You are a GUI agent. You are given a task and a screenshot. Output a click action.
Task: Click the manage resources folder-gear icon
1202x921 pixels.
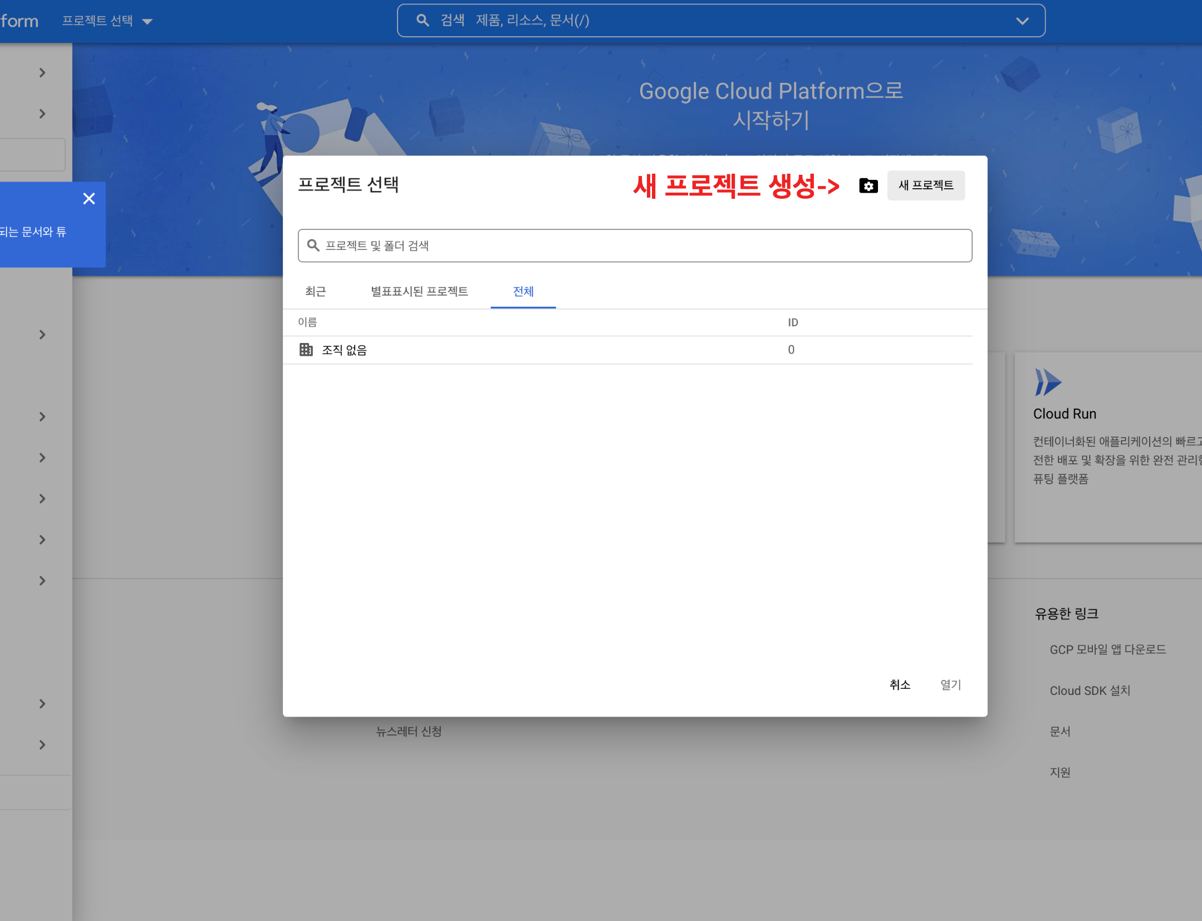point(868,185)
